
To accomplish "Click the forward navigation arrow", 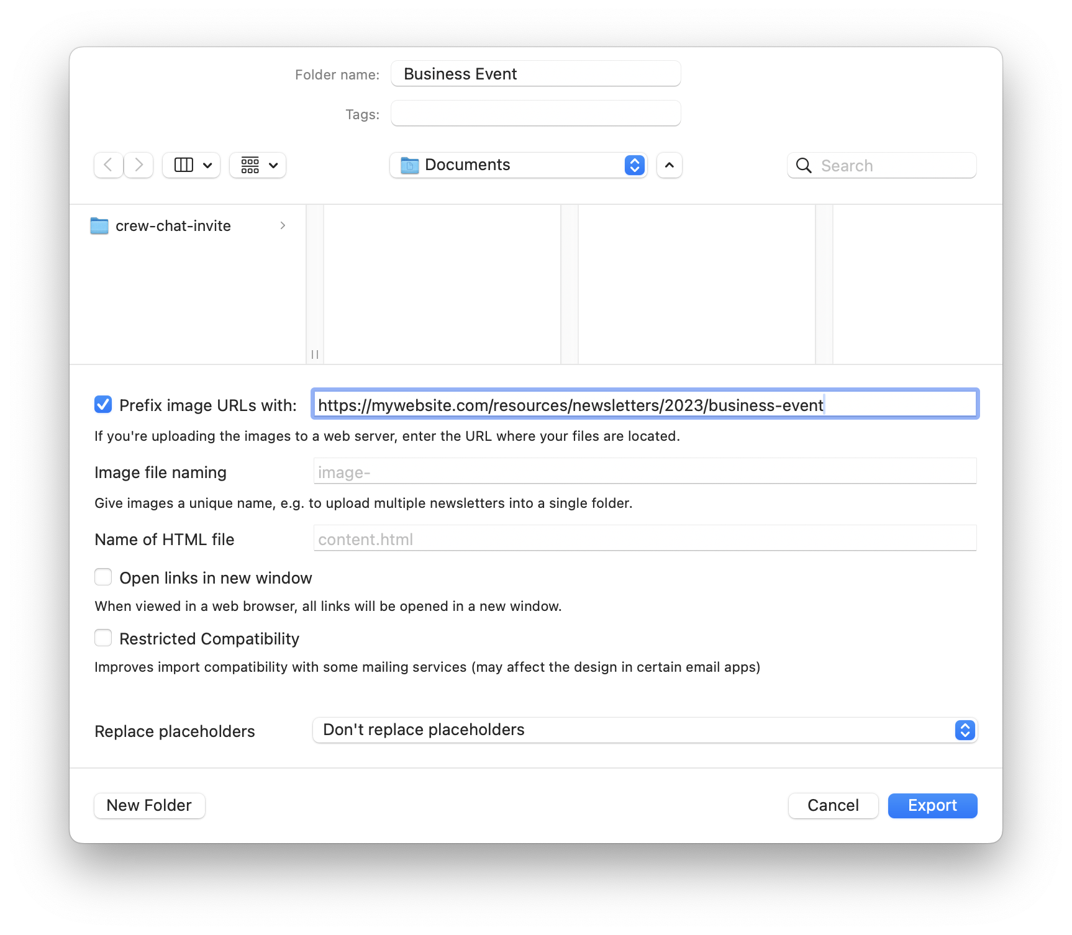I will point(138,165).
